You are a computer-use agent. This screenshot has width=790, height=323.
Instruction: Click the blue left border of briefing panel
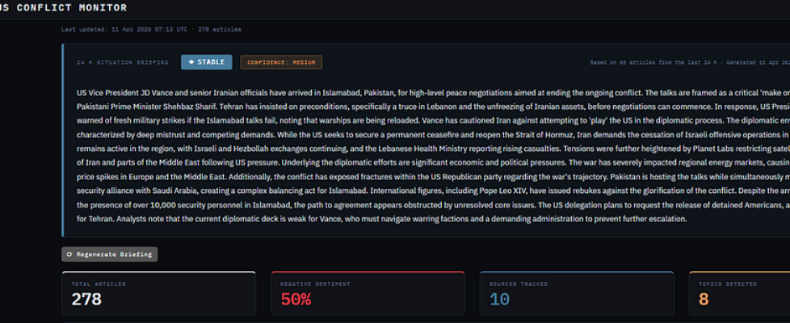click(x=63, y=137)
